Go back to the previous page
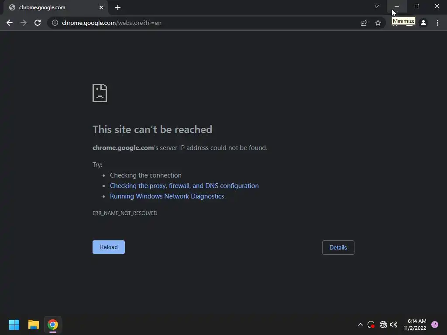 point(10,23)
